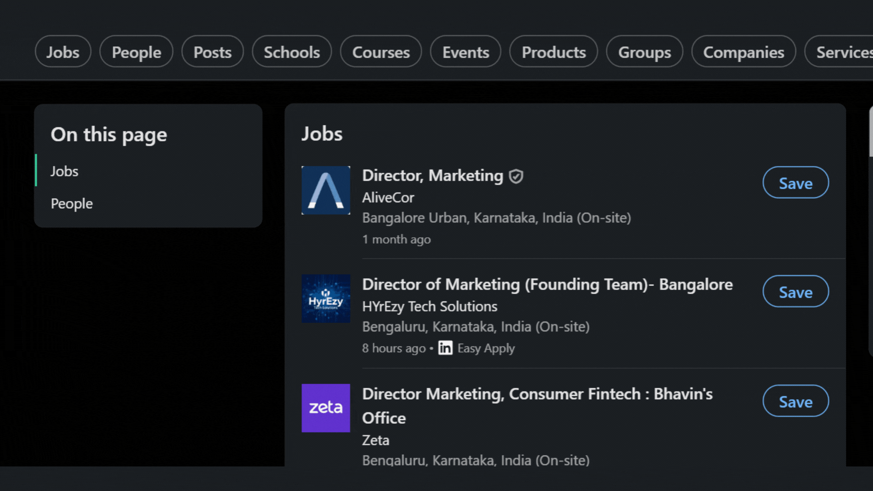873x491 pixels.
Task: Show Events search results
Action: coord(466,51)
